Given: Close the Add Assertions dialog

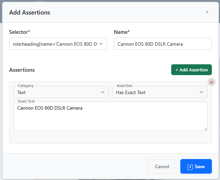Looking at the screenshot, I should point(207,12).
